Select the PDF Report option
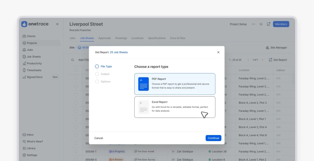Image resolution: width=314 pixels, height=161 pixels. 175,84
